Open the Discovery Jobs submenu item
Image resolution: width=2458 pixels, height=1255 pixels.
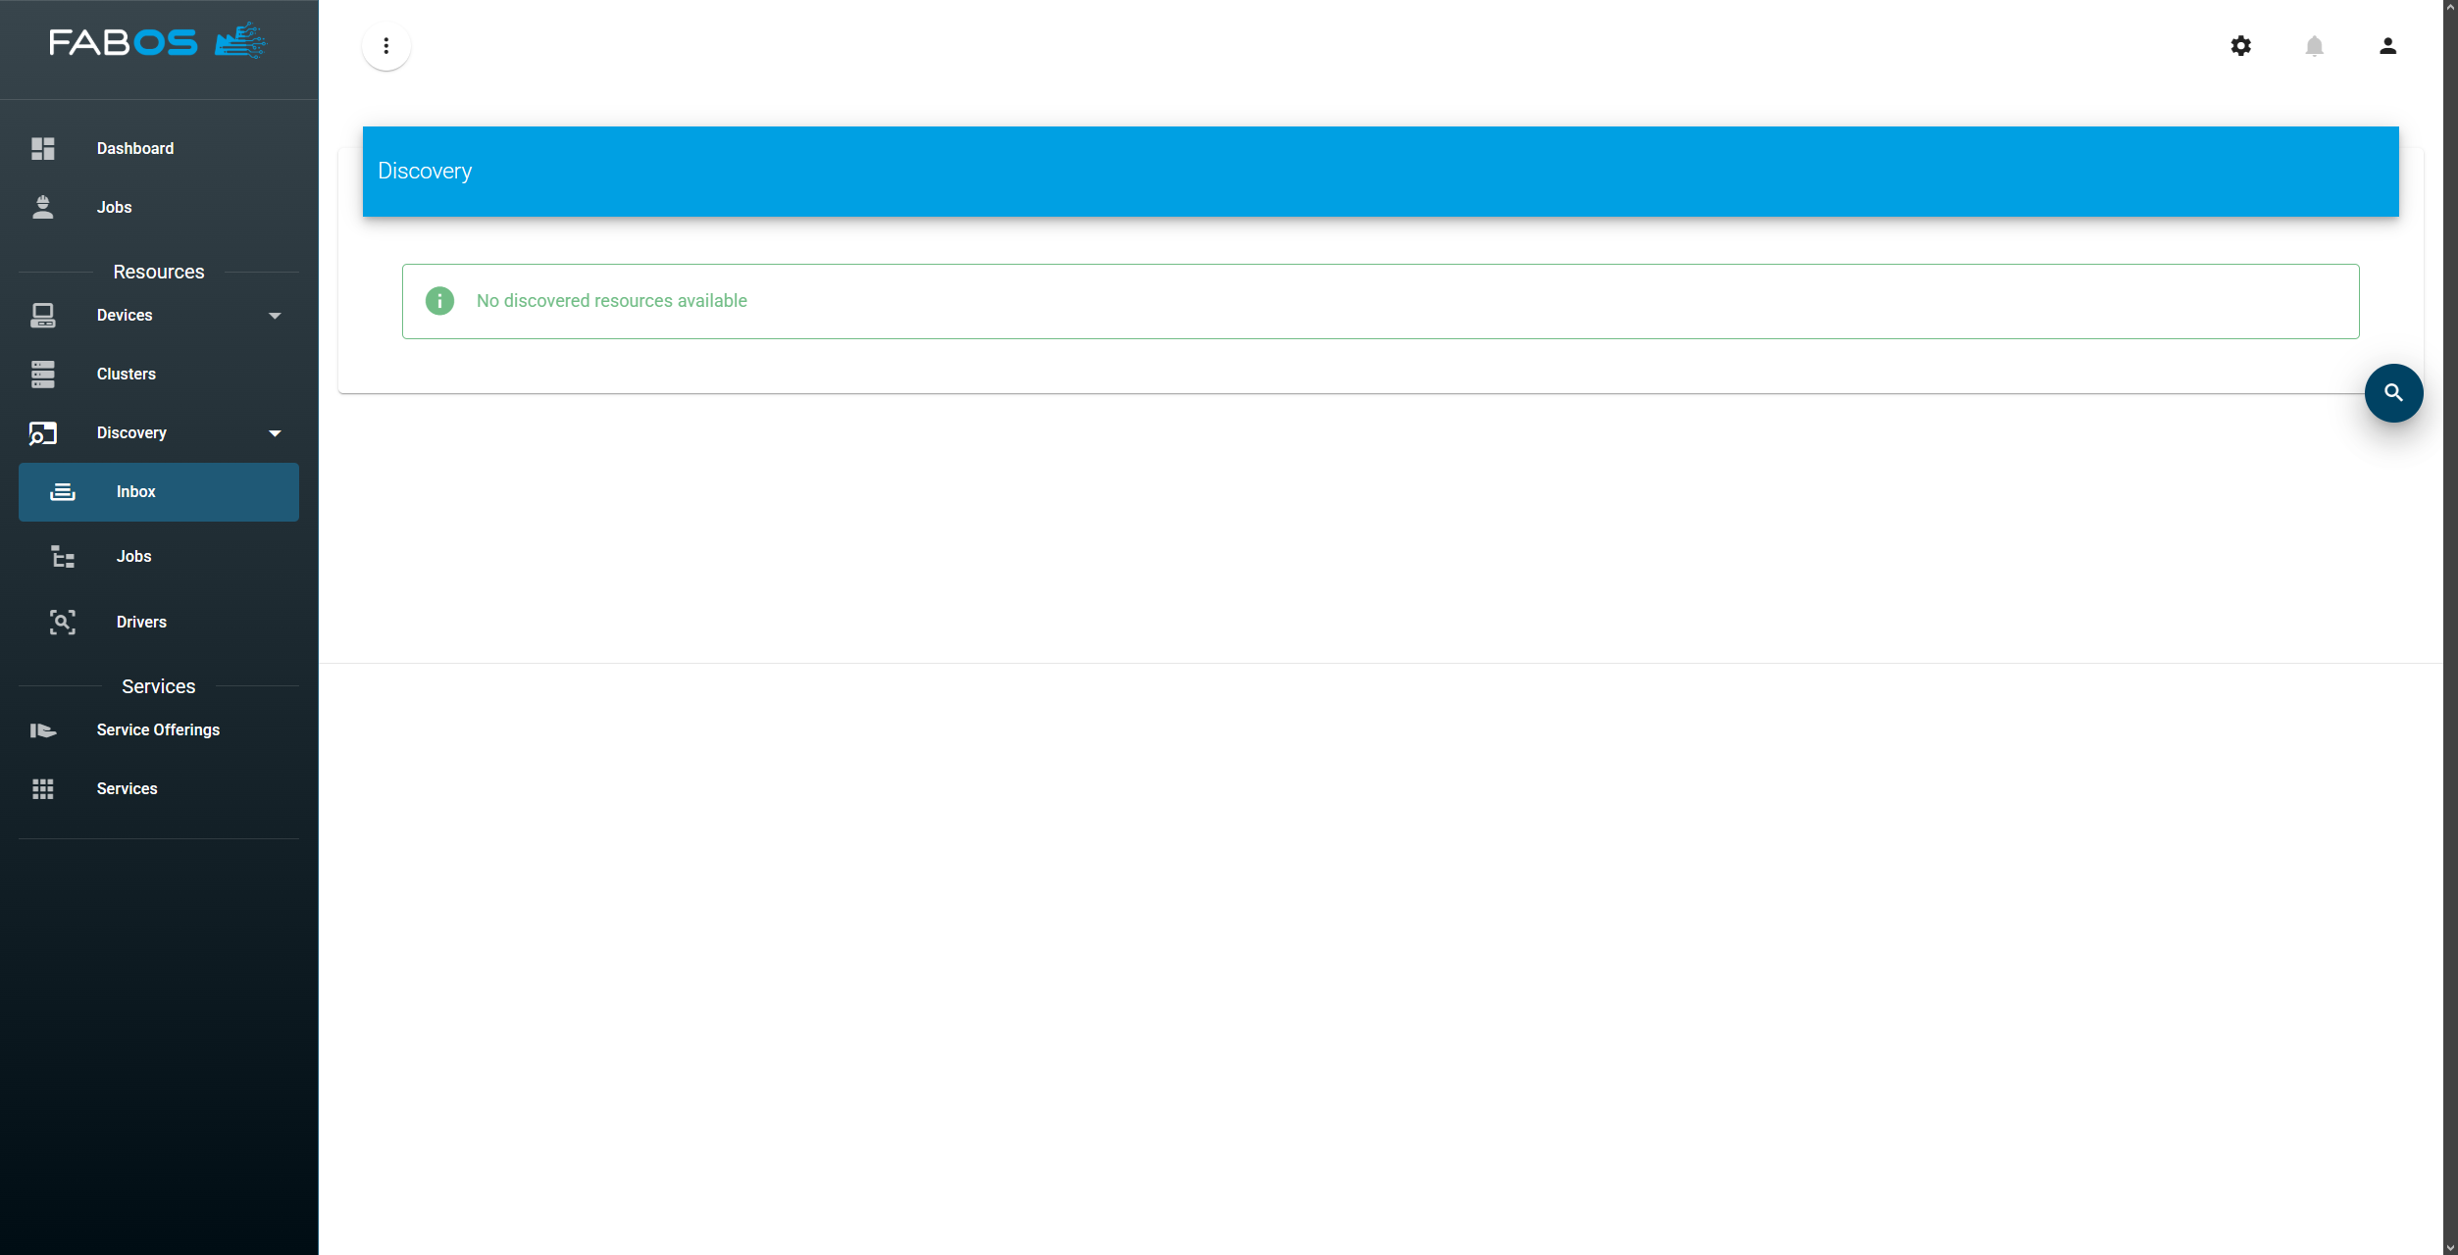[134, 557]
